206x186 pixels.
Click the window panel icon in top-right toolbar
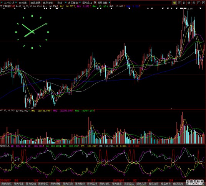(199, 3)
